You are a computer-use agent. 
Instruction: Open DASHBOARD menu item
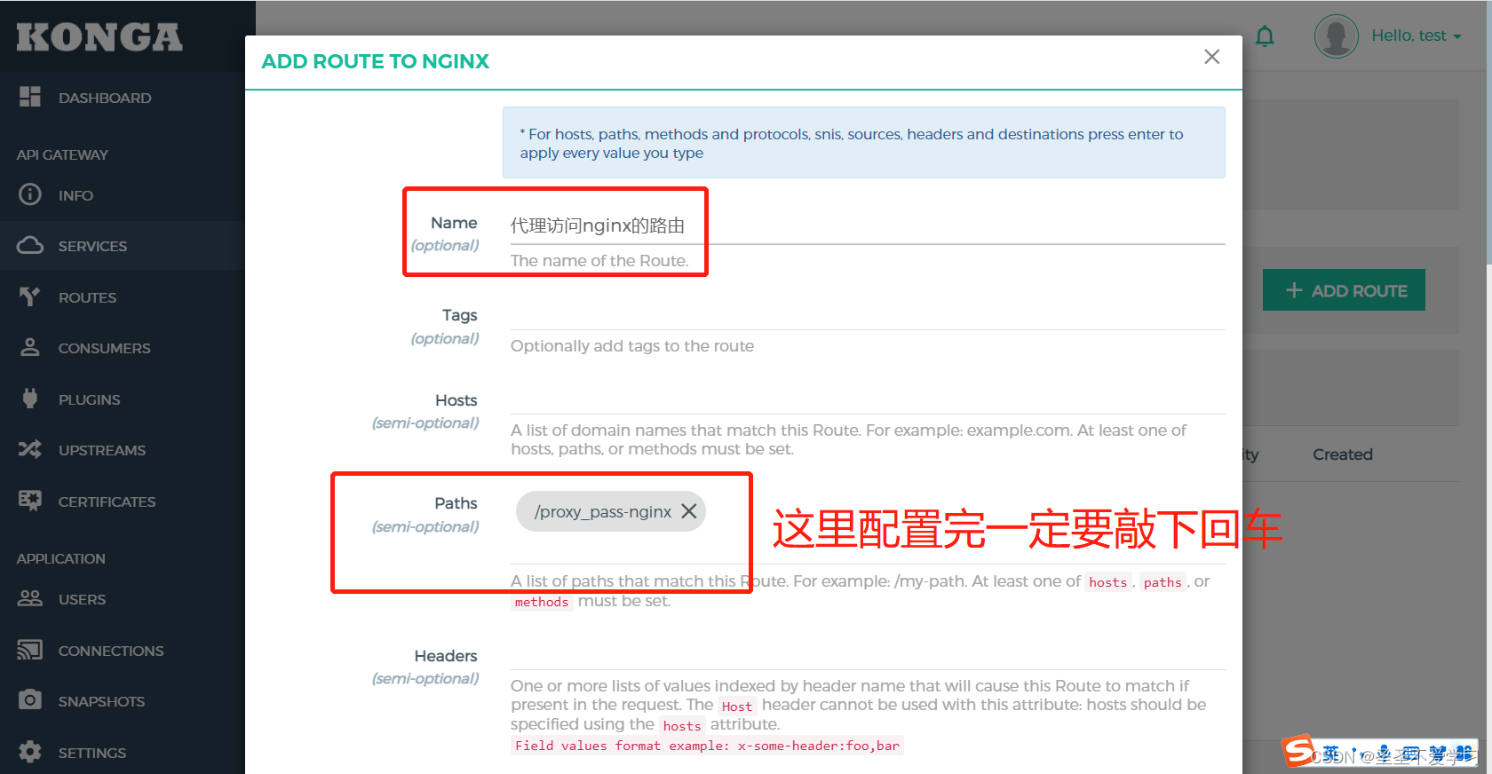105,98
